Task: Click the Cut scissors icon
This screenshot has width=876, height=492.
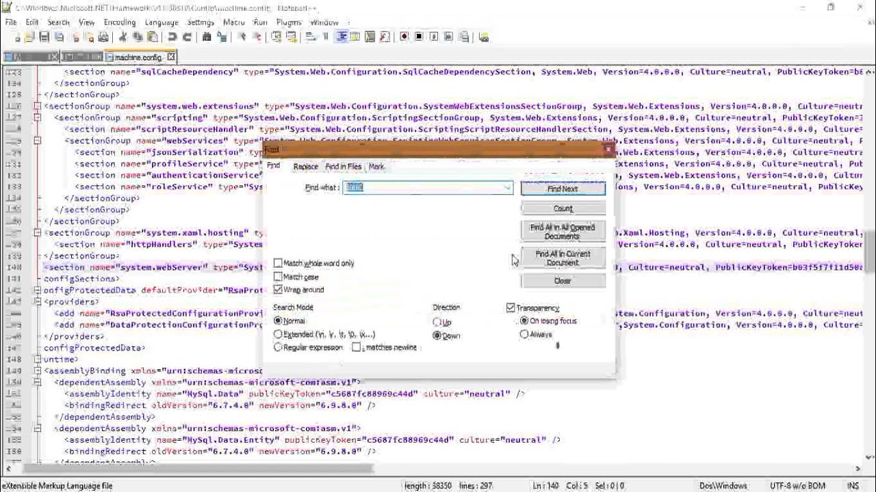Action: pyautogui.click(x=123, y=38)
